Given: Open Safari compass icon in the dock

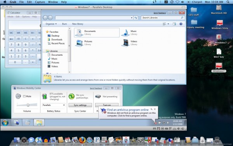Looking at the screenshot, I should click(89, 140).
